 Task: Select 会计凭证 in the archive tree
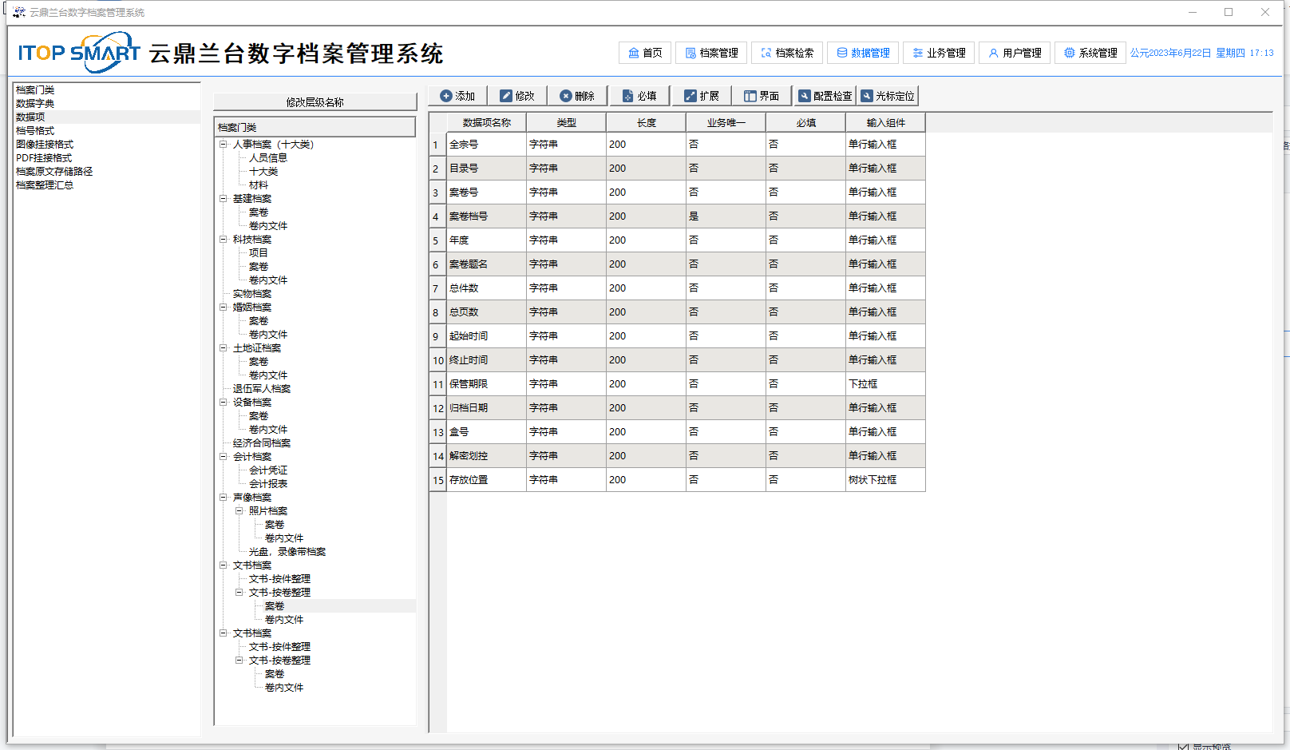pyautogui.click(x=267, y=470)
